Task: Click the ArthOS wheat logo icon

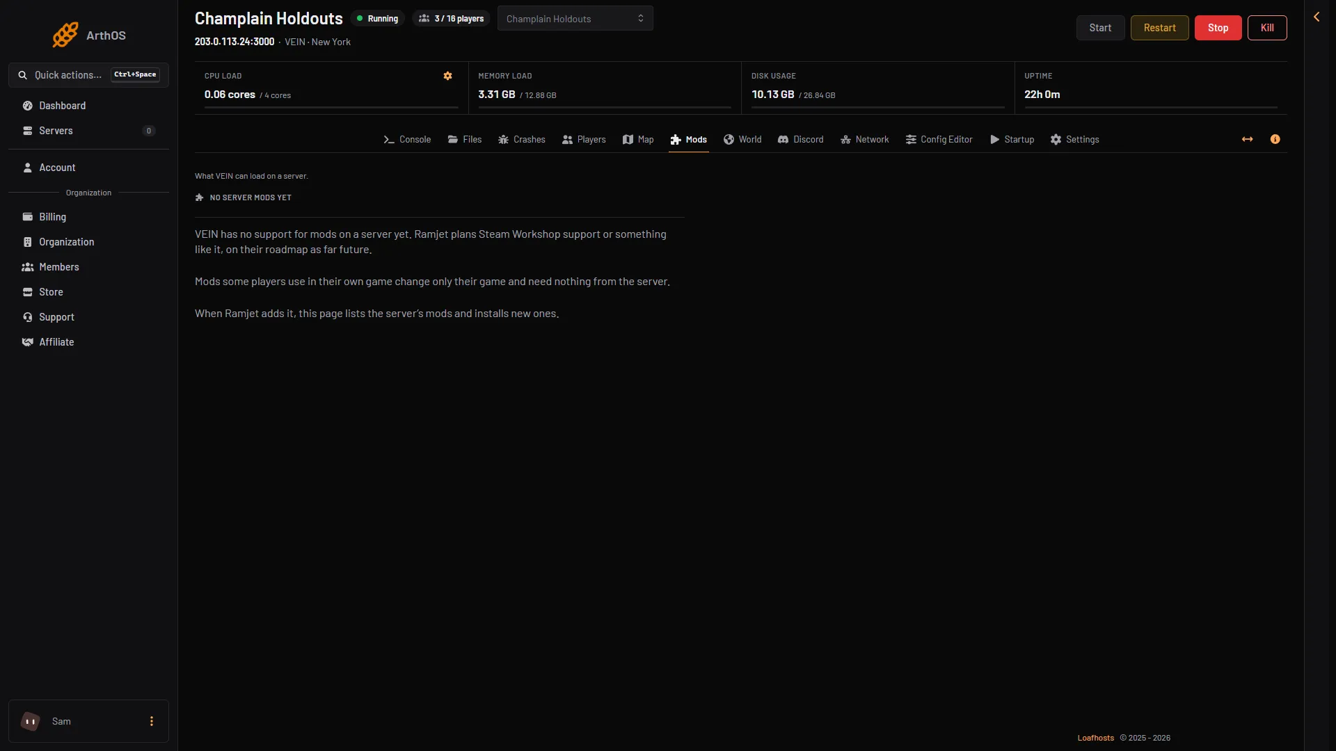Action: [65, 35]
